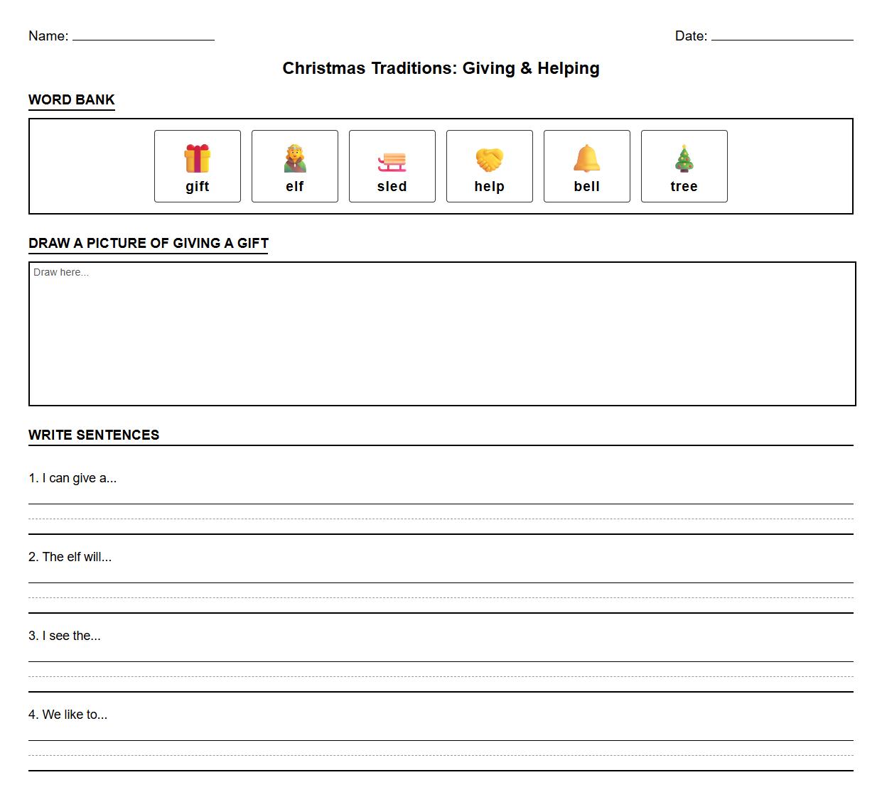Screen dimensions: 882x797
Task: Click the WORD BANK heading
Action: click(x=71, y=100)
